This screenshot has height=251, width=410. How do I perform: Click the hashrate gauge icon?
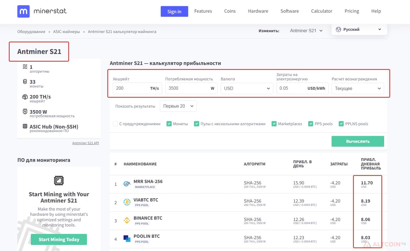25,97
